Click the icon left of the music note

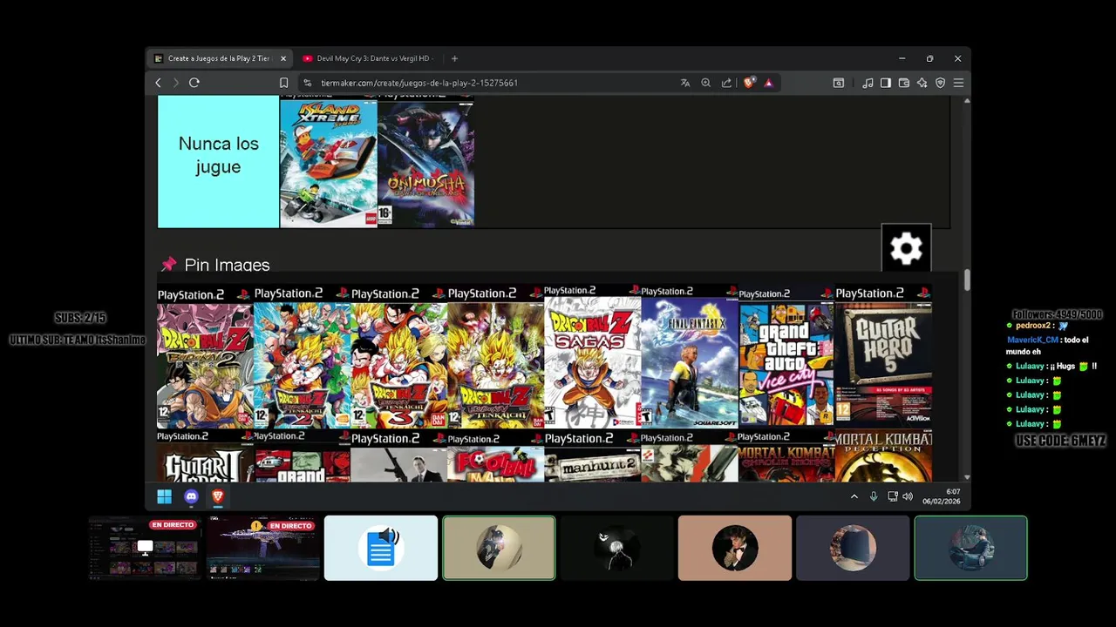(x=839, y=83)
